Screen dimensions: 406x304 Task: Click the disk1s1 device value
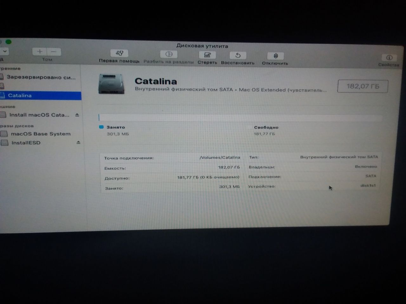coord(368,185)
